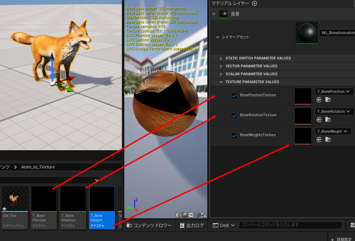Select the cube preview mesh icon

coord(197,215)
